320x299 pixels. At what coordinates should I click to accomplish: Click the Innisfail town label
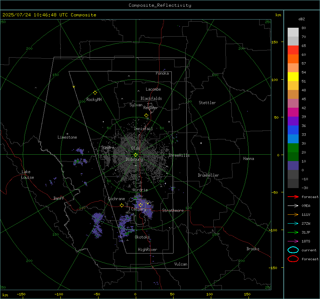click(x=143, y=129)
